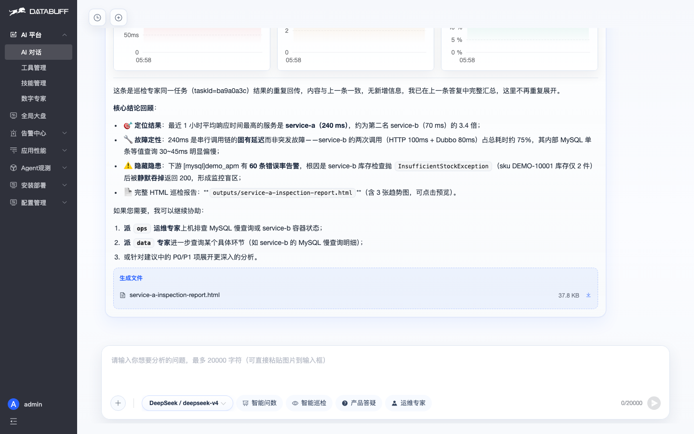Viewport: 694px width, 434px height.
Task: Click the admin user avatar
Action: click(13, 404)
